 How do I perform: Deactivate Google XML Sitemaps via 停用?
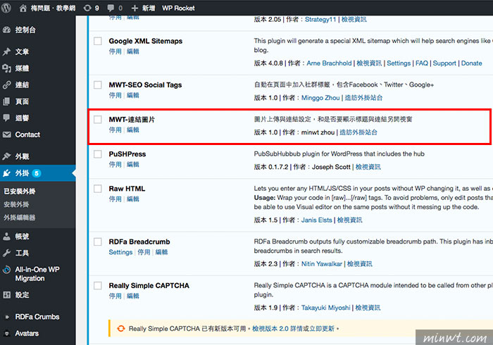[x=115, y=51]
